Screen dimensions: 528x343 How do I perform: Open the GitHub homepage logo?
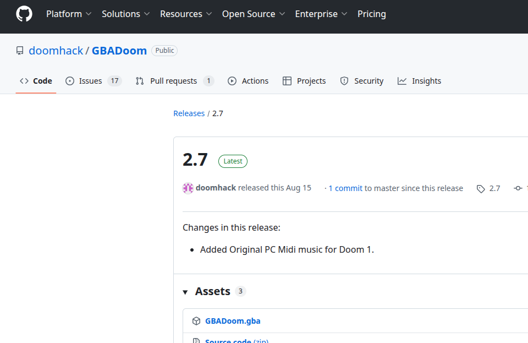pyautogui.click(x=24, y=14)
